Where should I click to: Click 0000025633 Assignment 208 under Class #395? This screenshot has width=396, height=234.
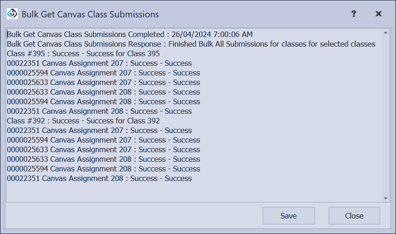pyautogui.click(x=103, y=92)
